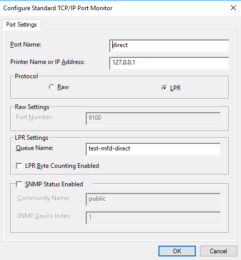This screenshot has width=241, height=260.
Task: Click the dialog title Configure Standard TCP/IP Port Monitor
Action: click(58, 8)
